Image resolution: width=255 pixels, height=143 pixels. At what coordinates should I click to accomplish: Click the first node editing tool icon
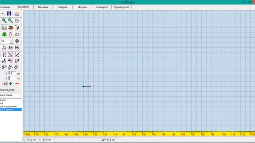click(x=4, y=48)
